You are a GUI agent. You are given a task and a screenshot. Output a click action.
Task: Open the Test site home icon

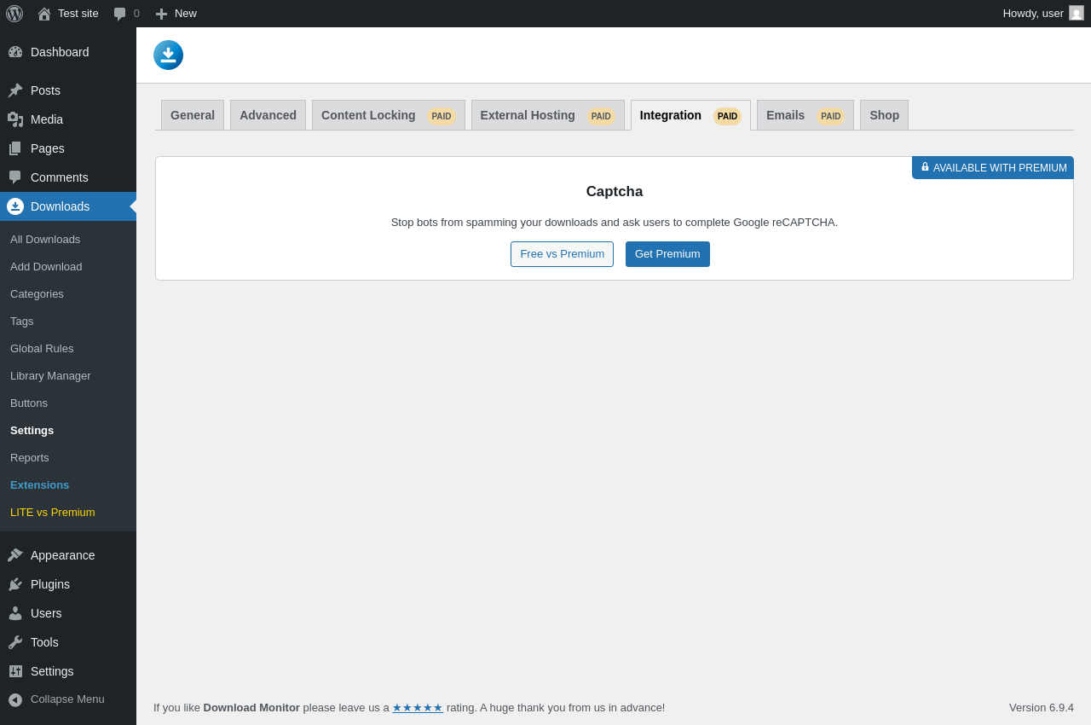[44, 14]
